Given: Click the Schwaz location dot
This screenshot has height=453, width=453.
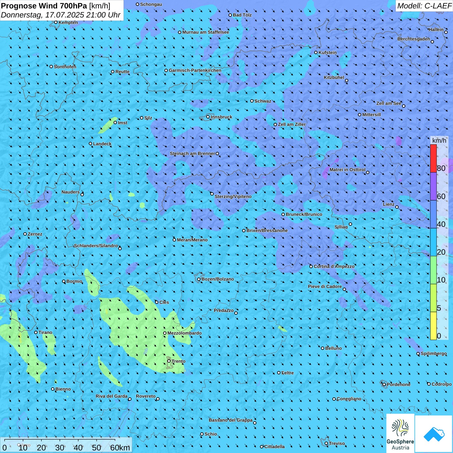Looking at the screenshot, I should [252, 101].
